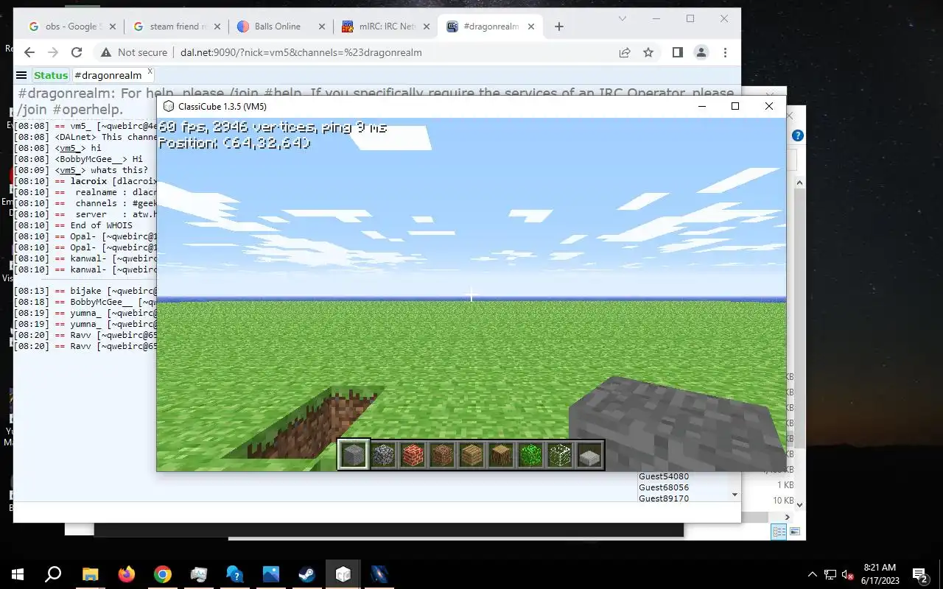943x589 pixels.
Task: Open the Windows Start menu
Action: point(18,574)
